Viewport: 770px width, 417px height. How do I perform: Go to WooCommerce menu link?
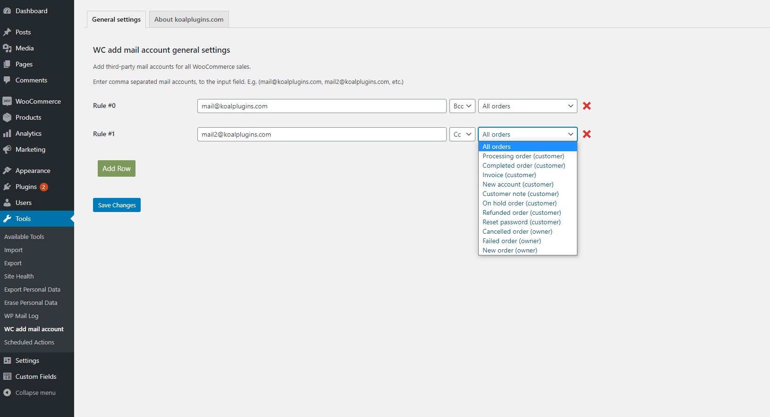(x=38, y=101)
